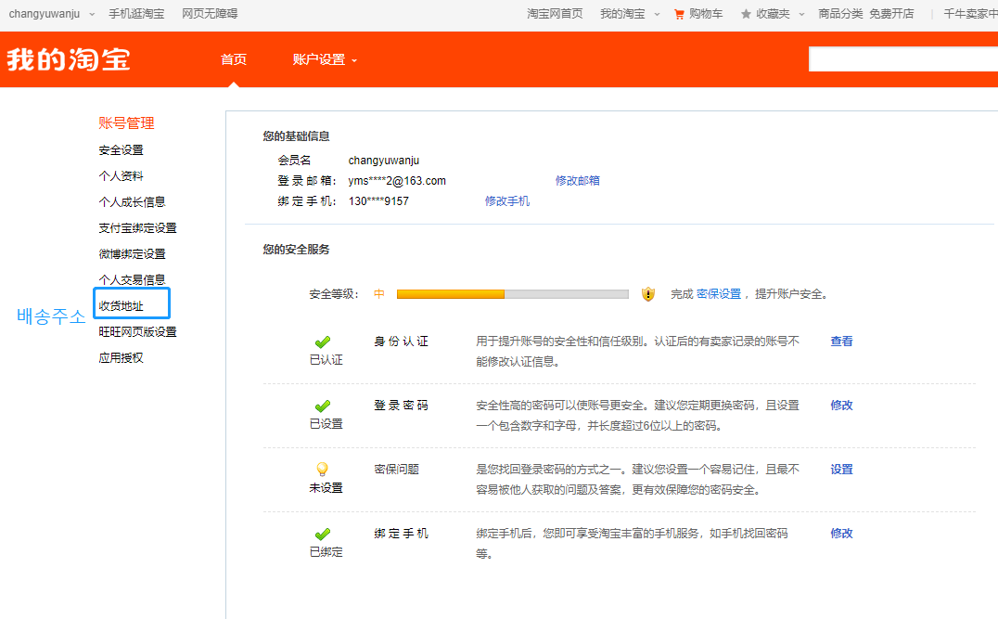Click the favorites star icon
998x619 pixels.
click(x=746, y=14)
